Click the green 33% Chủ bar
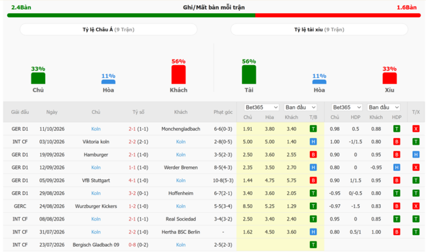Viewport: 426px width, 252px height. coord(38,78)
